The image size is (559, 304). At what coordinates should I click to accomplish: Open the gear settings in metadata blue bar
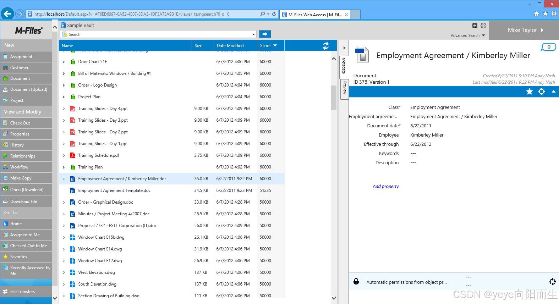[541, 92]
